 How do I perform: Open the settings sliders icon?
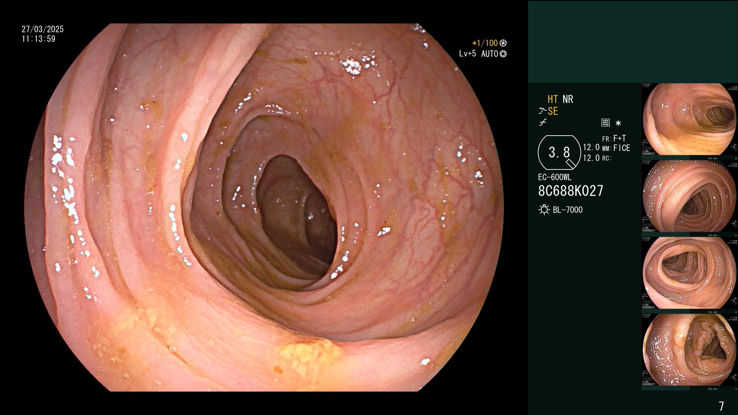click(x=605, y=123)
